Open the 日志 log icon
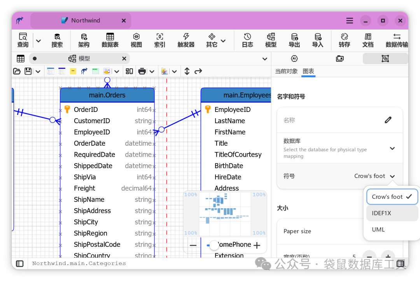 pyautogui.click(x=247, y=40)
